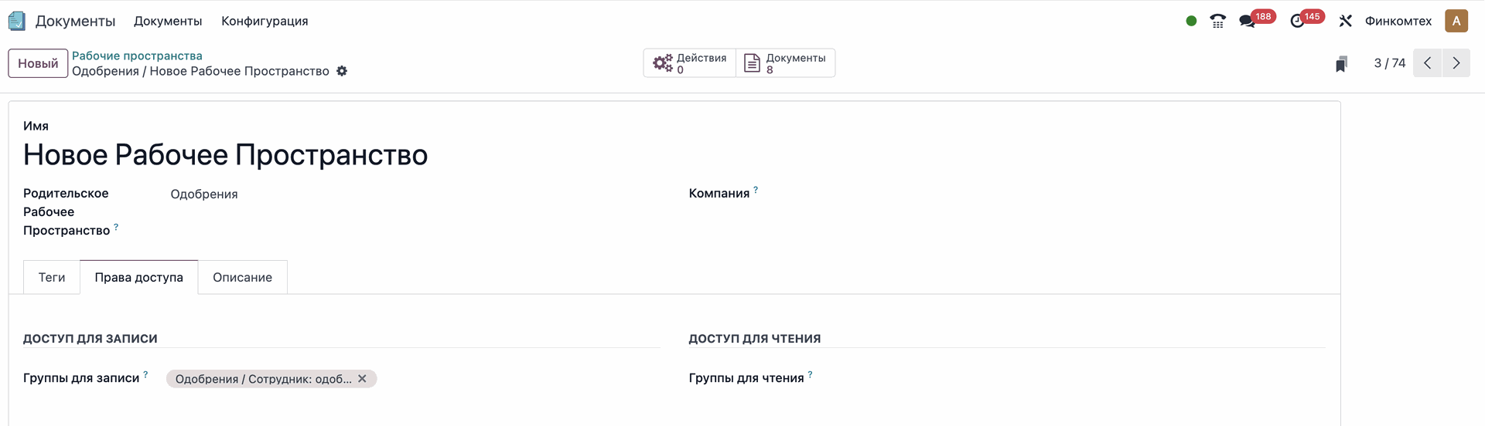Image resolution: width=1485 pixels, height=426 pixels.
Task: Go to the previous record arrow
Action: [1427, 63]
